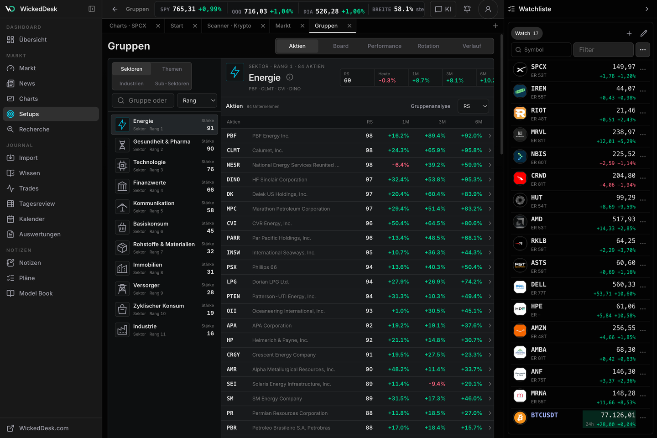Screen dimensions: 657x438
Task: Collapse the Watchliste panel chevron
Action: click(x=647, y=9)
